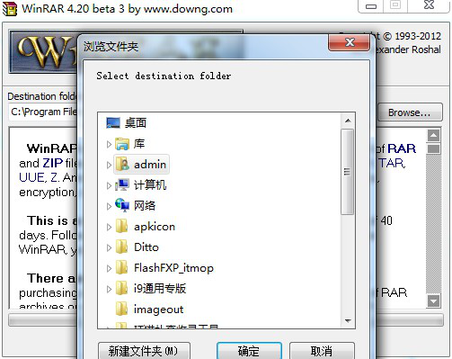Select the 计算机 label in folder tree

click(x=150, y=185)
